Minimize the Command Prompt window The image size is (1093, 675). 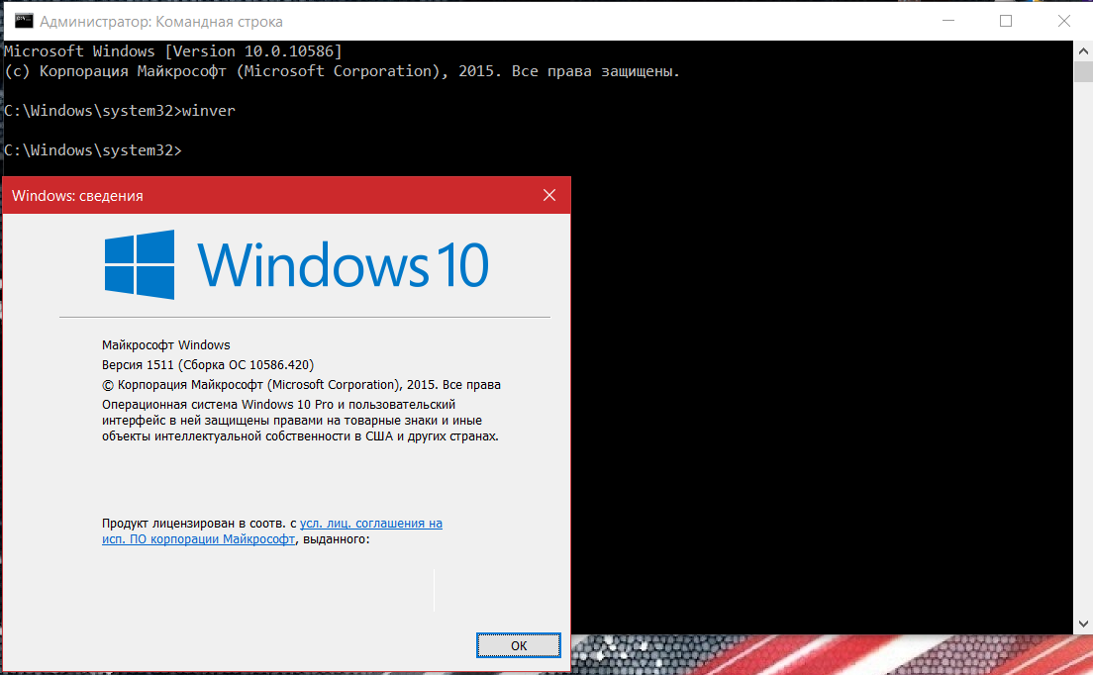pos(948,21)
